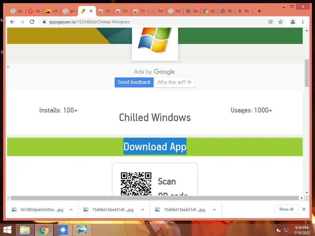Switch to the Yandex 'vib' tab
The image size is (315, 236).
pyautogui.click(x=34, y=11)
